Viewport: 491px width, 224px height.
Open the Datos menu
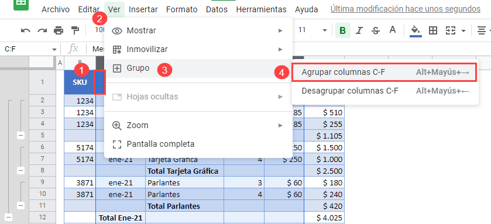pyautogui.click(x=217, y=9)
